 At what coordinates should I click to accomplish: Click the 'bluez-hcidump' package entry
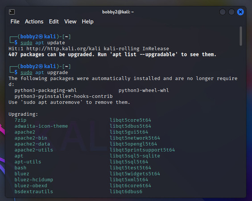pyautogui.click(x=33, y=180)
